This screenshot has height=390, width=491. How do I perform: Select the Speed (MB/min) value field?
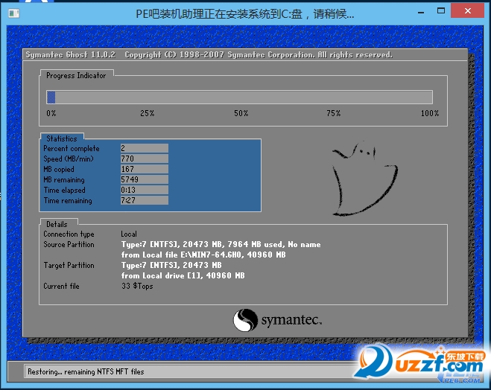pos(144,159)
